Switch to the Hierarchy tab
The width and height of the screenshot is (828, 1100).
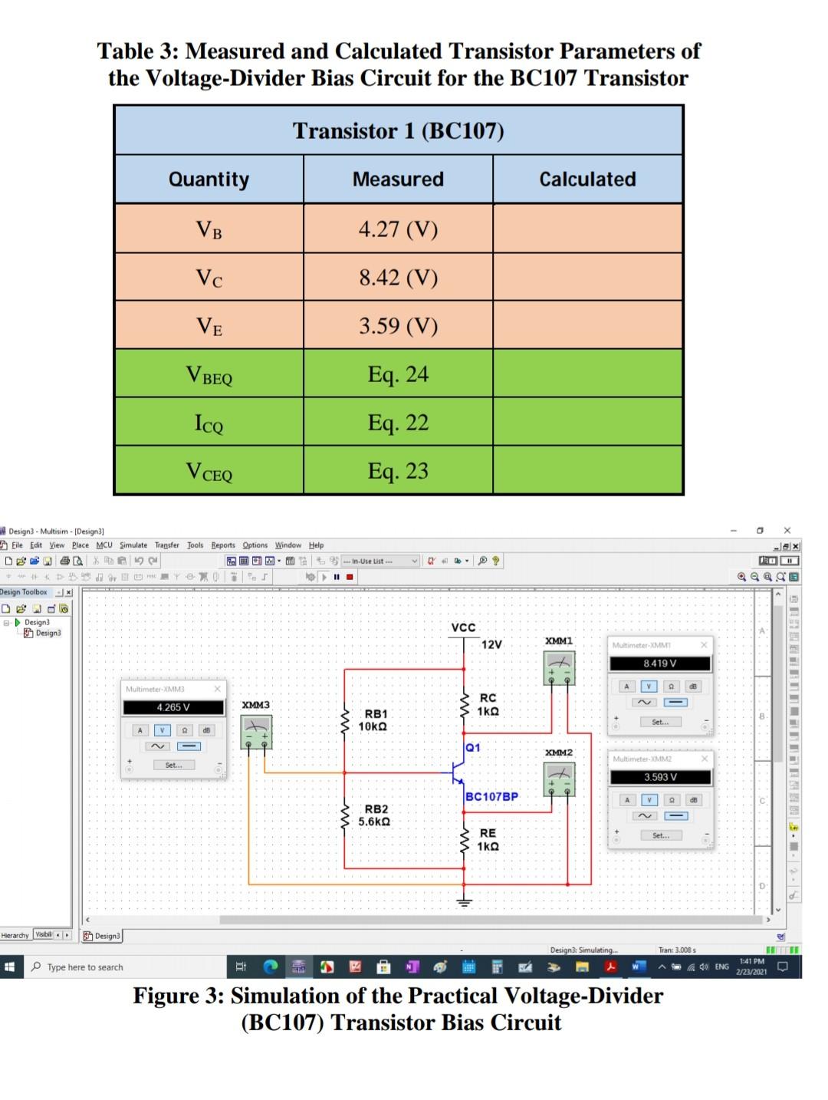14,936
